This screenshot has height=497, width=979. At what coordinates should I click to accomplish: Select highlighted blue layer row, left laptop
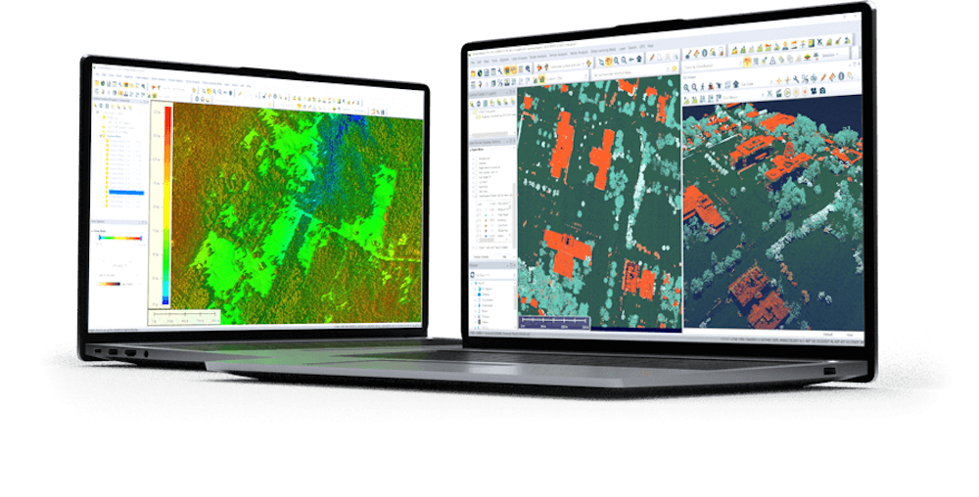(126, 193)
